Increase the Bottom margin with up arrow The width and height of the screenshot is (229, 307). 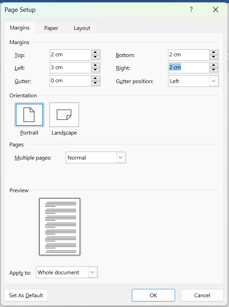click(214, 52)
